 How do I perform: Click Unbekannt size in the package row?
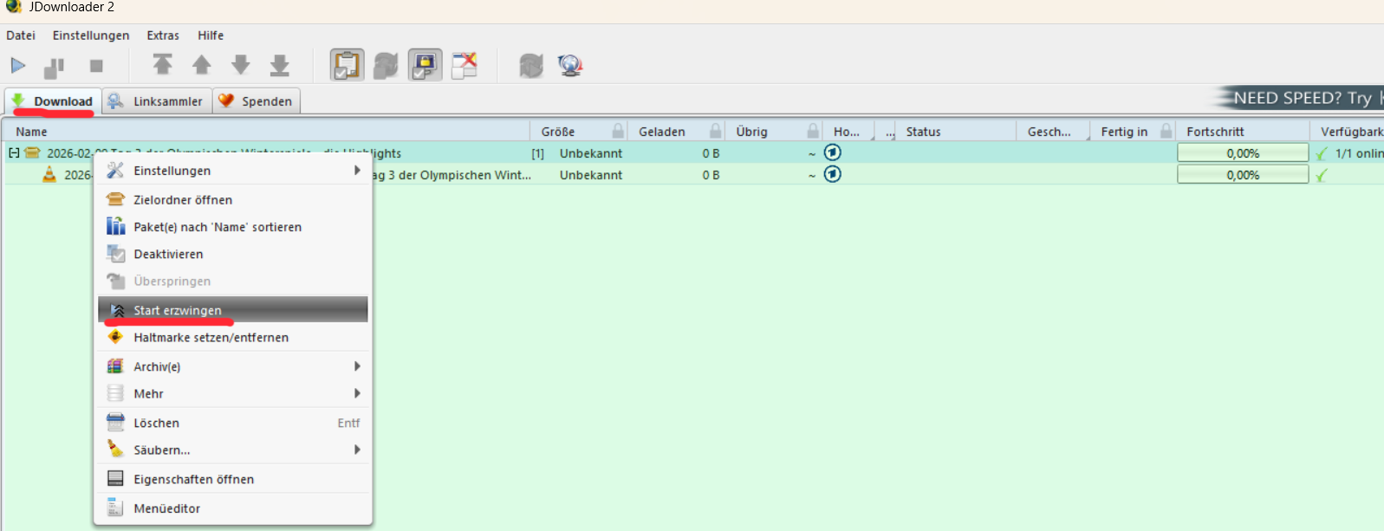(x=591, y=153)
